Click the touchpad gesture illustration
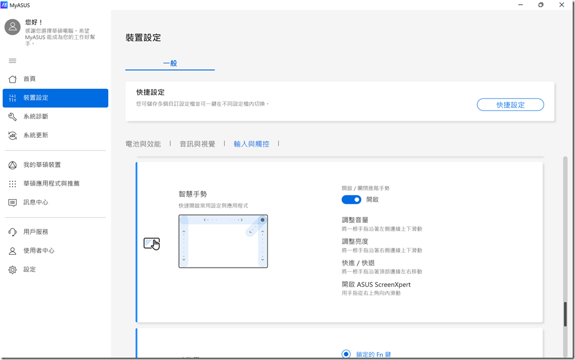The image size is (575, 360). pos(223,241)
